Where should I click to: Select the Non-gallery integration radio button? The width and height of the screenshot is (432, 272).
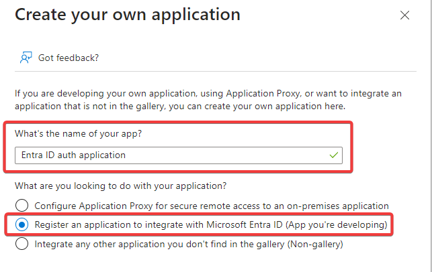22,245
